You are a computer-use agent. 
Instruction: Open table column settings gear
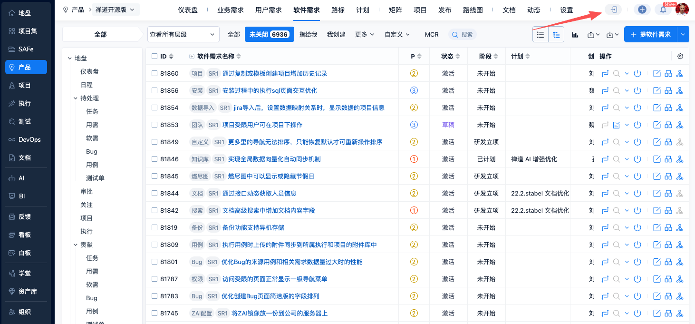point(680,56)
